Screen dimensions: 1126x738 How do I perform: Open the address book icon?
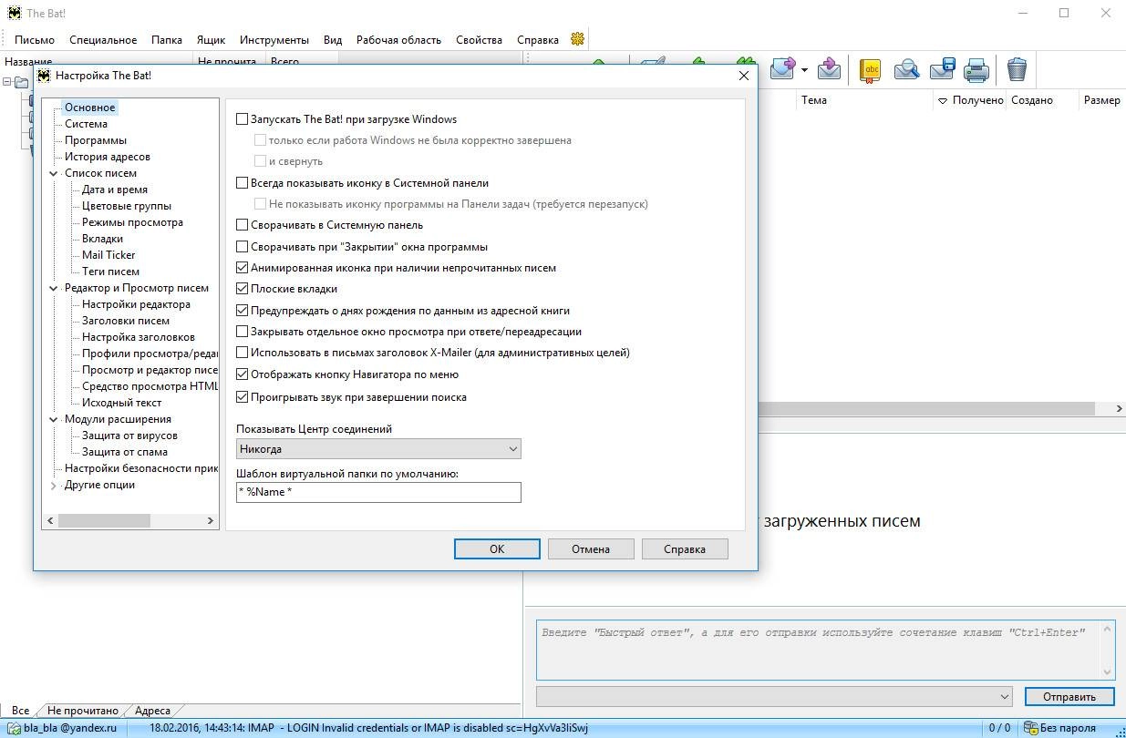coord(871,69)
